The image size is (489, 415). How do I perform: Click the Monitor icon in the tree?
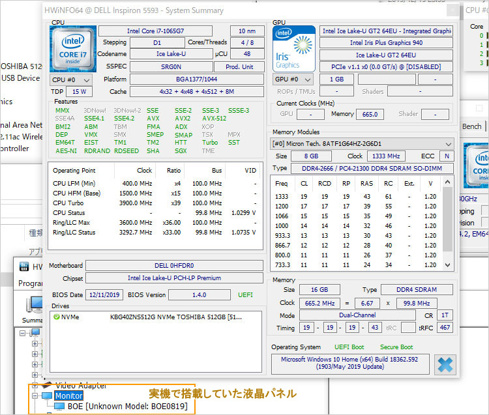pos(47,395)
